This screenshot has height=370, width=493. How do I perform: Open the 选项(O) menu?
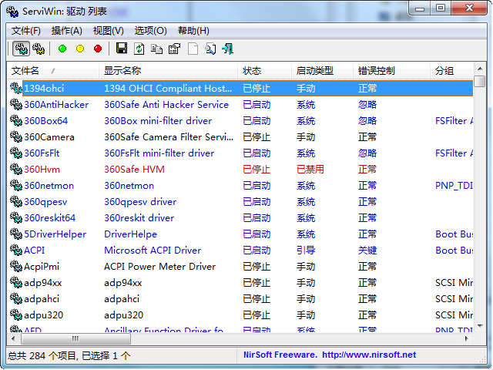pos(151,31)
